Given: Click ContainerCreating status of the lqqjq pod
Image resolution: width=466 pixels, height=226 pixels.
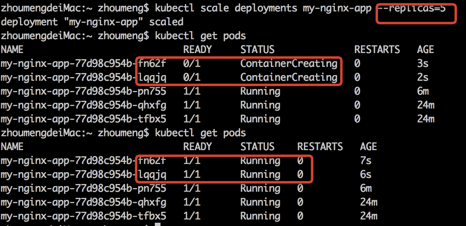Looking at the screenshot, I should pos(288,78).
